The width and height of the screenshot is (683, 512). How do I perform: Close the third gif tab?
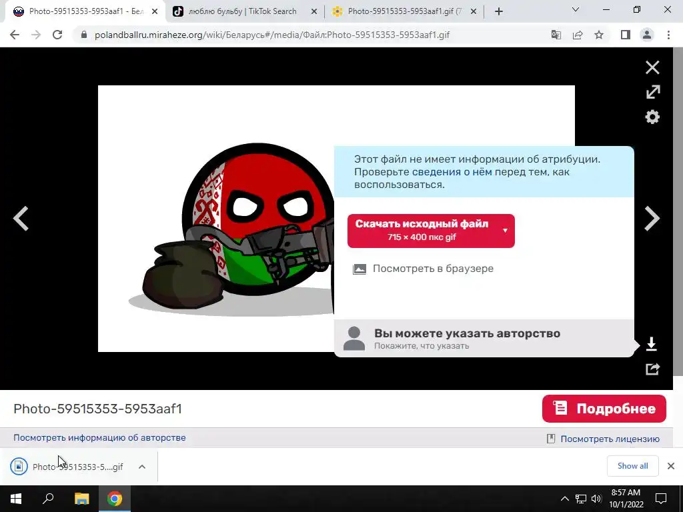(474, 12)
